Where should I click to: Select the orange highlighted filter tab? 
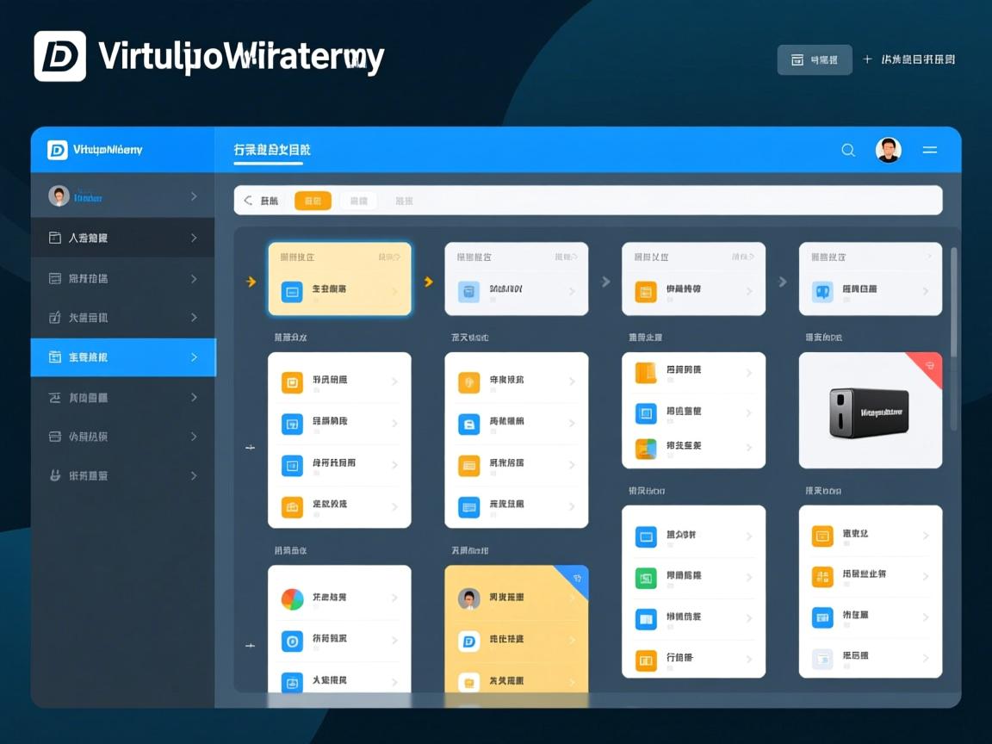pos(313,201)
